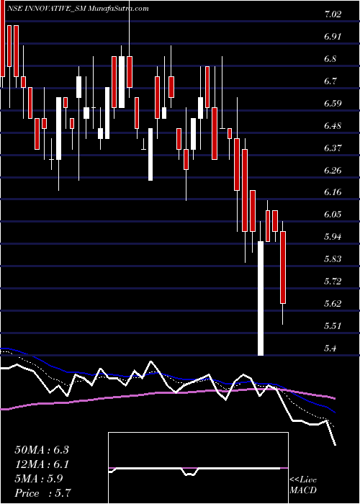Click the NSE INNOVATIVE_SM chart title
This screenshot has height=504, width=360.
[78, 9]
